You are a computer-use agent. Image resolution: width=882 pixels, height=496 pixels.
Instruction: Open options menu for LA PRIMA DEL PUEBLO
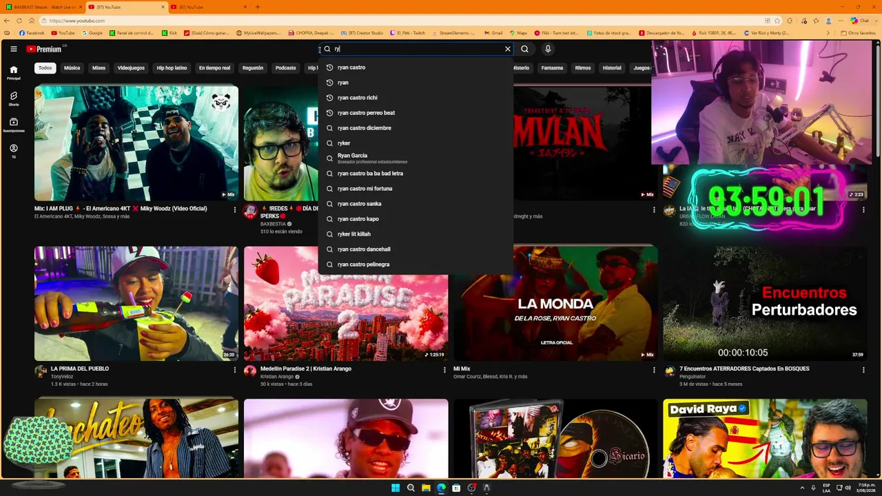235,370
